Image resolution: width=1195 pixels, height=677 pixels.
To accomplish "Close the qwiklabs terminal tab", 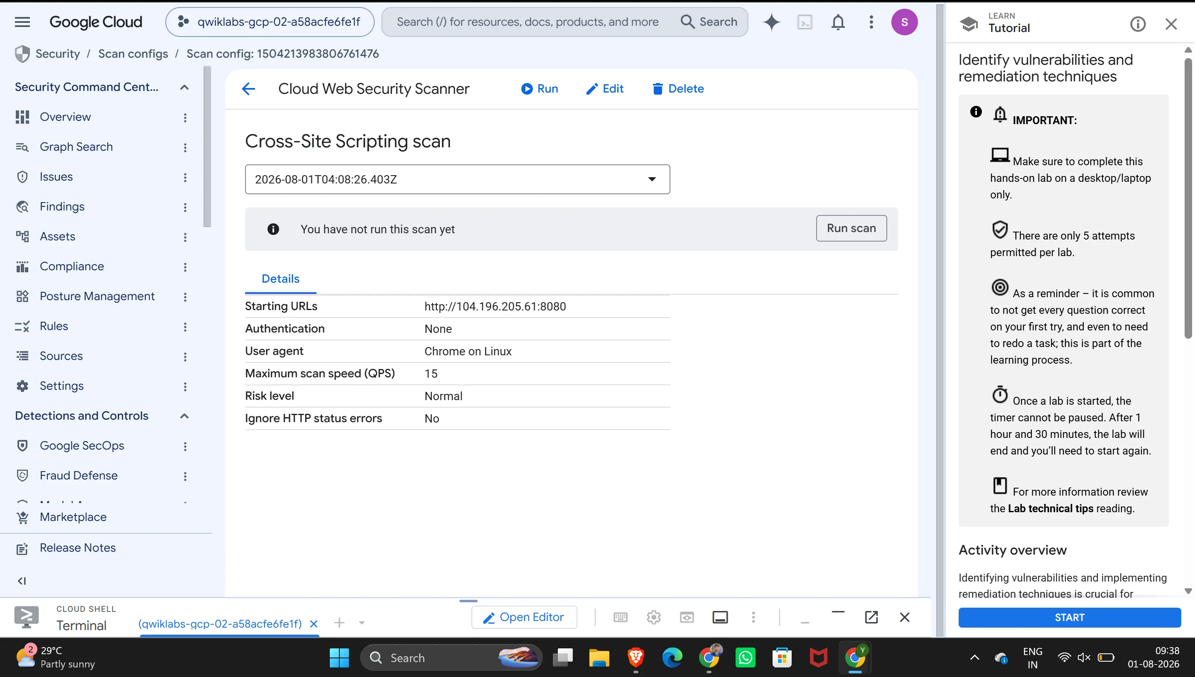I will tap(314, 623).
